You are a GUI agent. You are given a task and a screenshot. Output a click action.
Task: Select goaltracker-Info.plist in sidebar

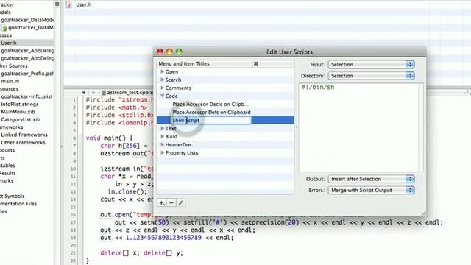tap(27, 96)
